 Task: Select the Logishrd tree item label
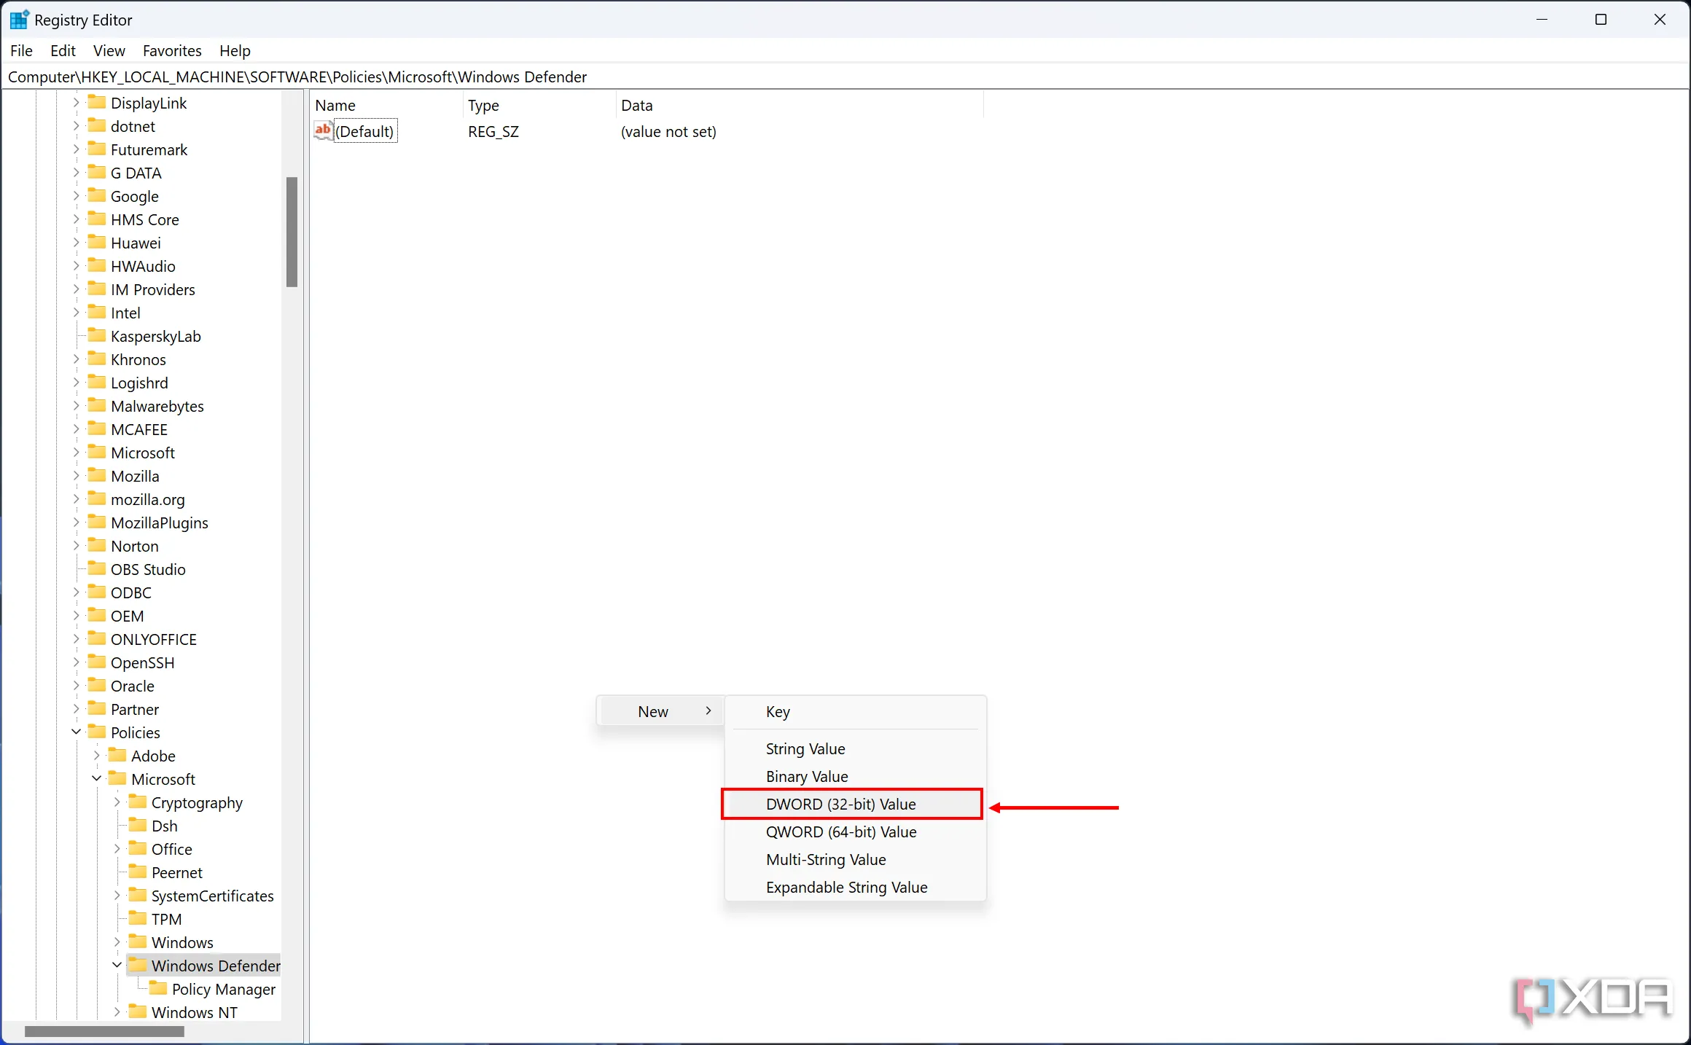pyautogui.click(x=139, y=383)
